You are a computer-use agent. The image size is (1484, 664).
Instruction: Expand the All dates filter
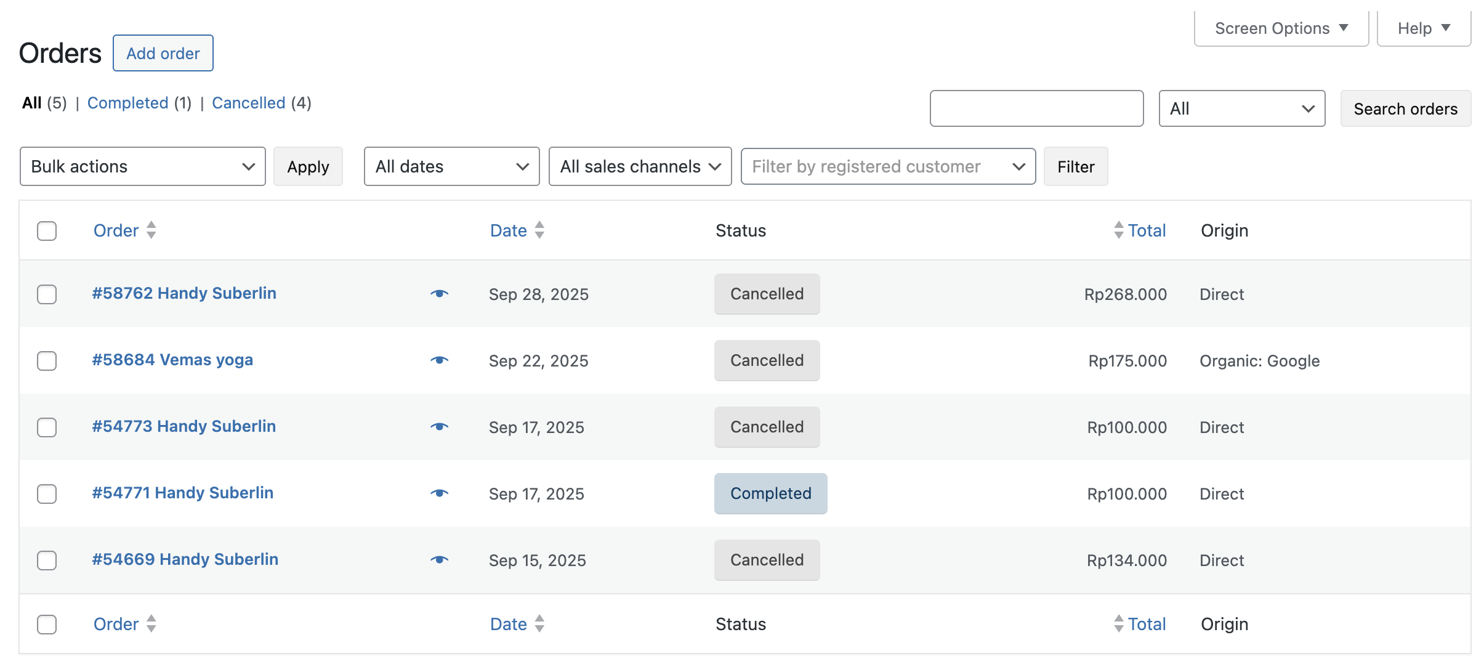point(451,166)
